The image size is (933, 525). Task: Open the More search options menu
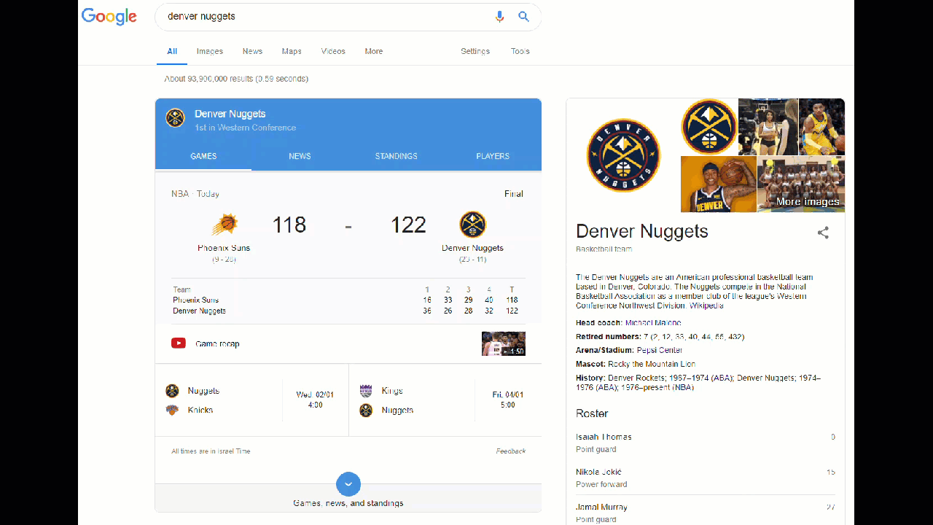click(x=374, y=51)
